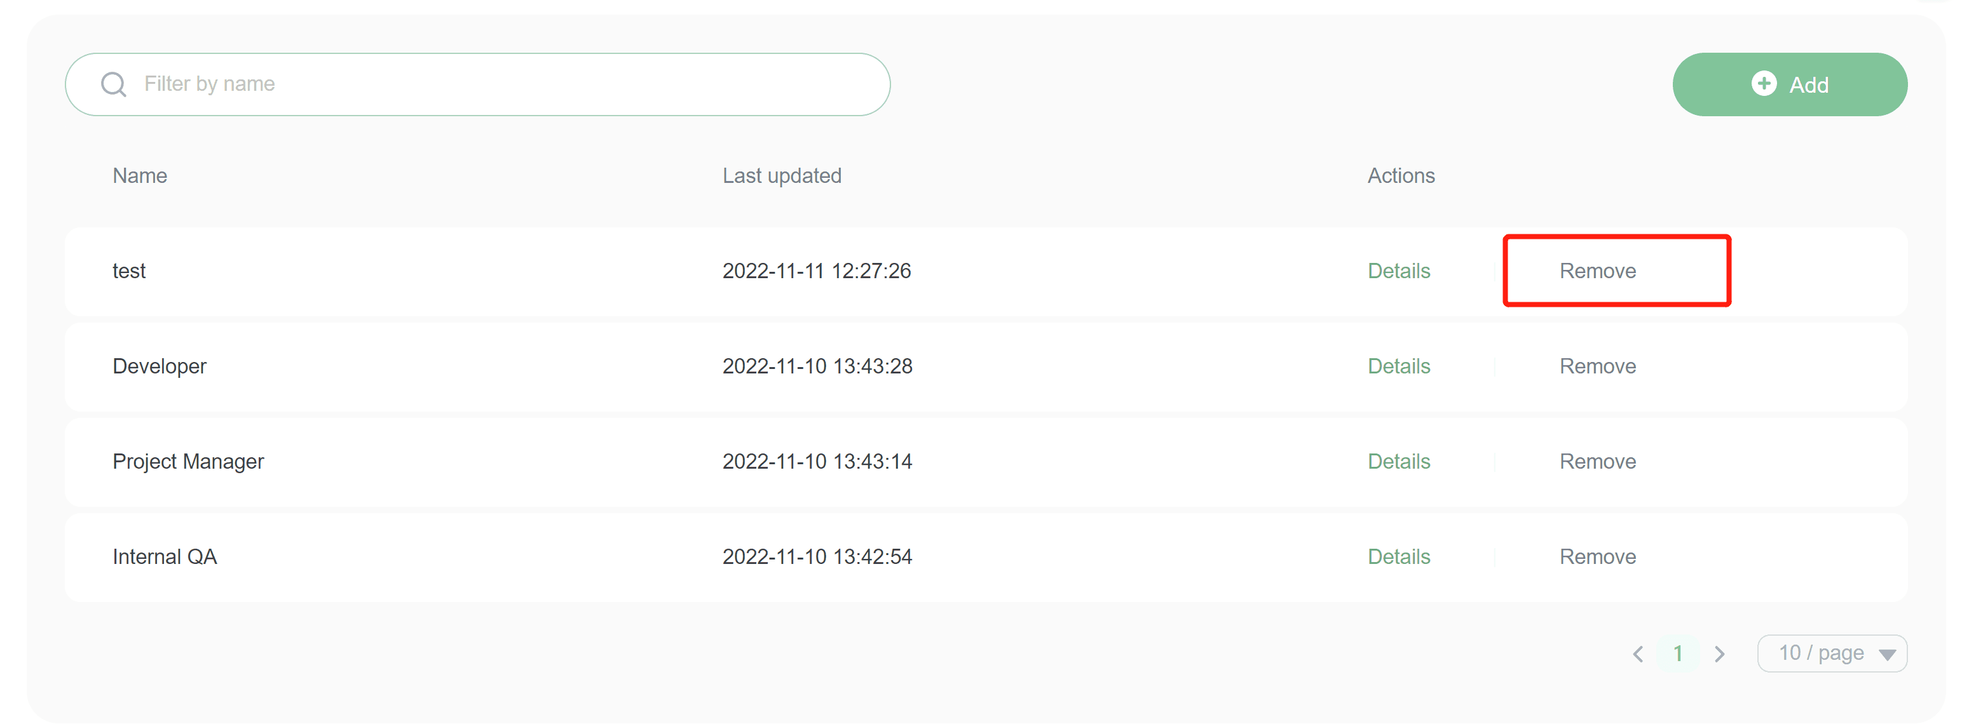This screenshot has height=724, width=1962.
Task: Click the Last updated column header
Action: click(782, 176)
